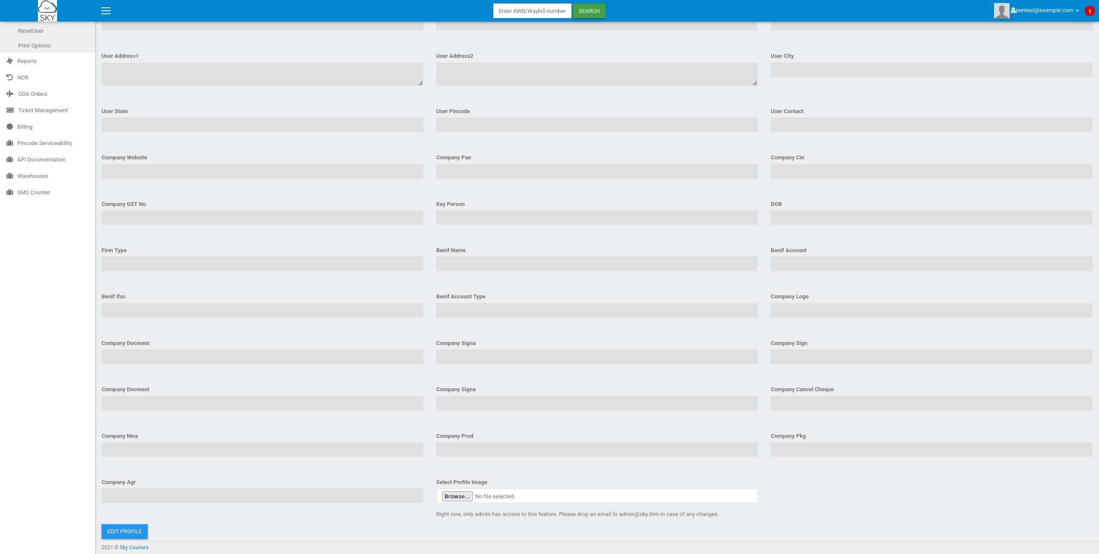The height and width of the screenshot is (554, 1099).
Task: Open API Documentation from sidebar
Action: (x=41, y=159)
